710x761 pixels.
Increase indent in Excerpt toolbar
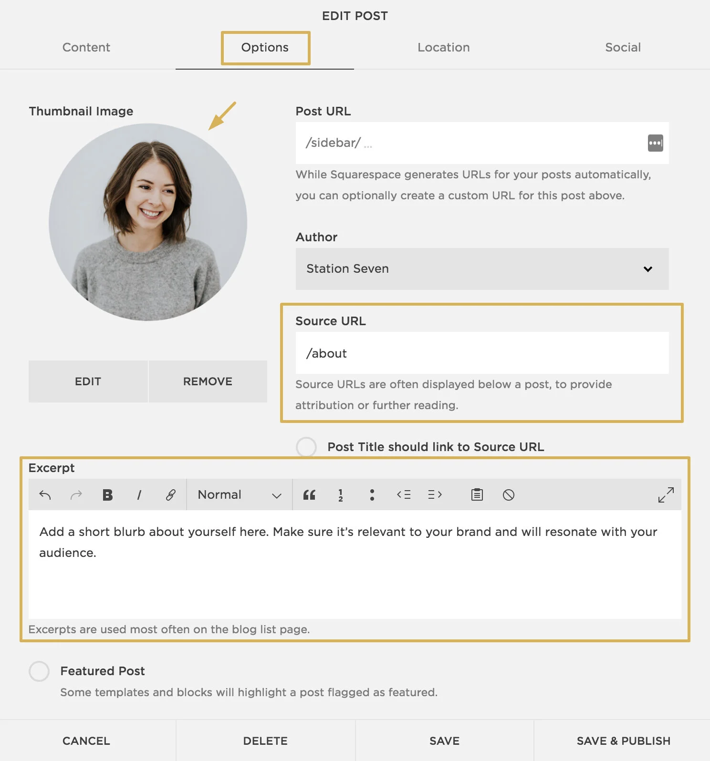[x=435, y=495]
